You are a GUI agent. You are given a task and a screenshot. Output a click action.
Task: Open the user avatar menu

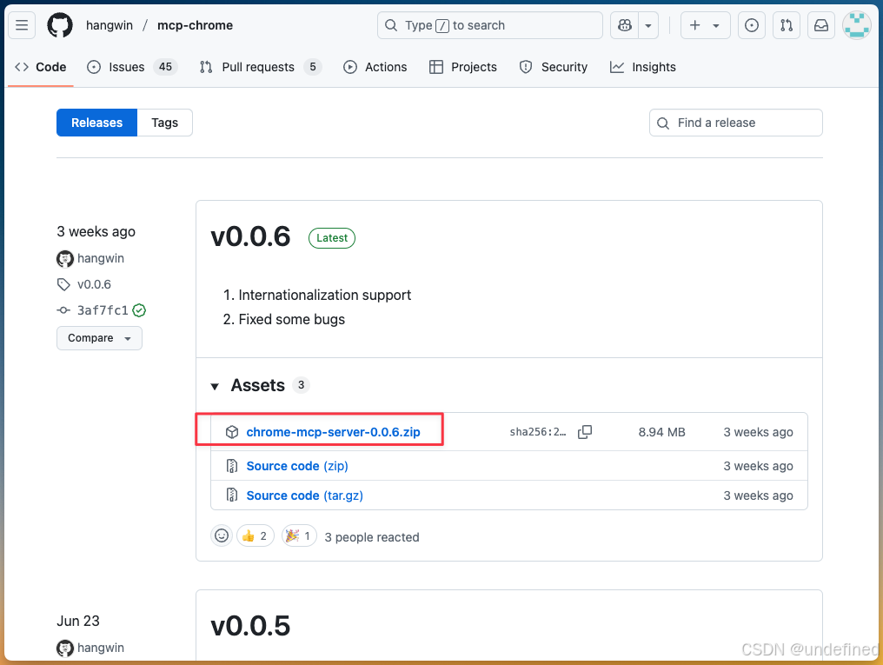pos(857,25)
